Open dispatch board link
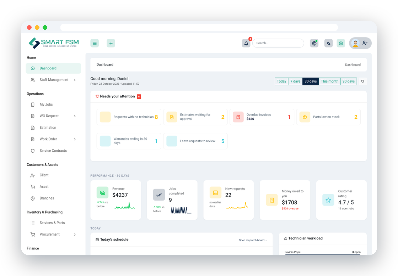 tap(253, 240)
